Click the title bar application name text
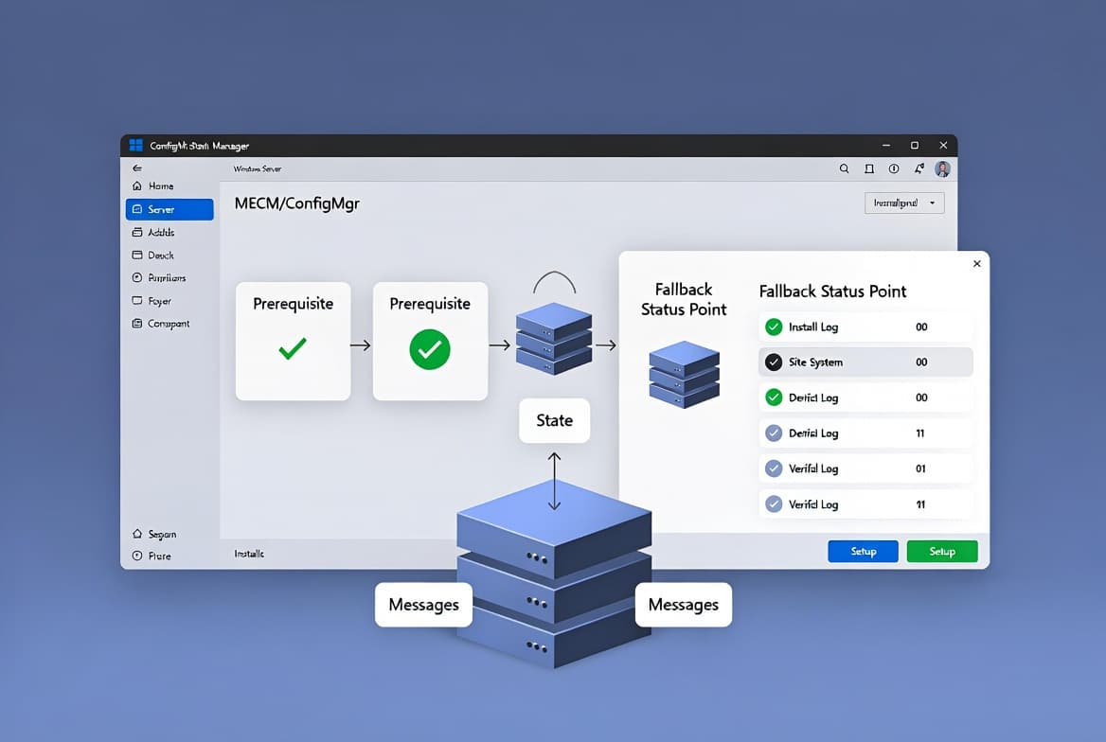This screenshot has width=1106, height=742. point(200,146)
